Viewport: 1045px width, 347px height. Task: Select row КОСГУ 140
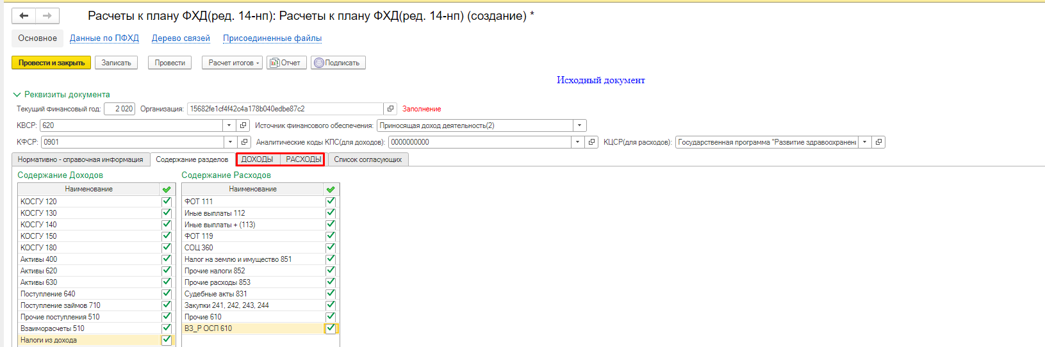tap(96, 224)
